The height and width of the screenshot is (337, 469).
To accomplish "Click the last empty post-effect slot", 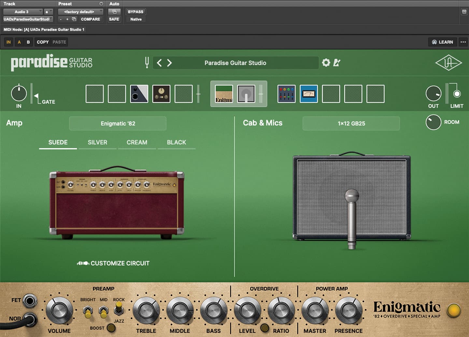I will 376,94.
